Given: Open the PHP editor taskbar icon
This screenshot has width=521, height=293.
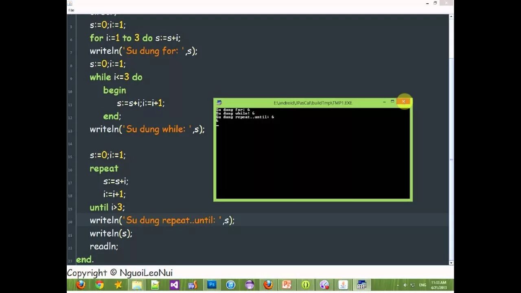Looking at the screenshot, I should [x=193, y=285].
